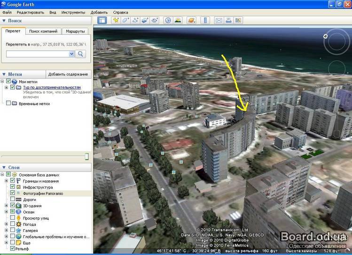Click the Просмотр улиц pegman icon
The width and height of the screenshot is (352, 255).
[x=18, y=218]
